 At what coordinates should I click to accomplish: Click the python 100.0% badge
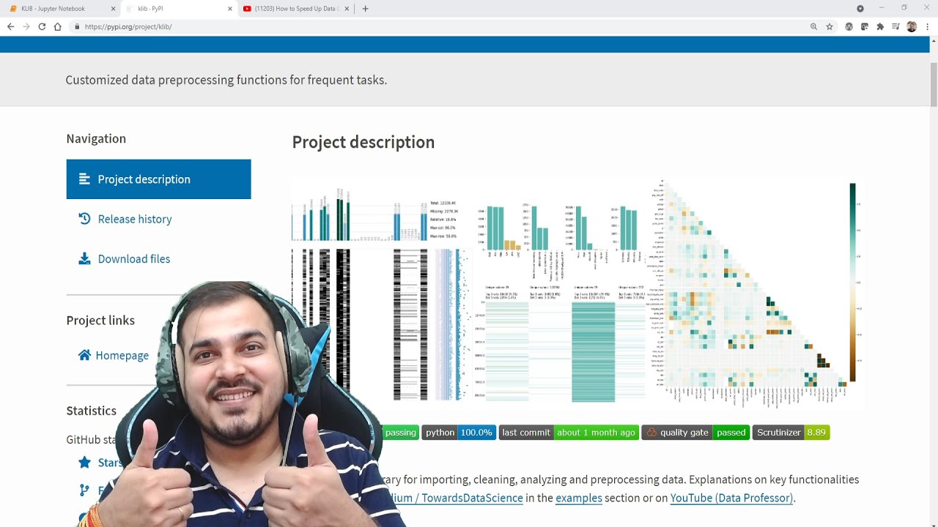(x=459, y=433)
